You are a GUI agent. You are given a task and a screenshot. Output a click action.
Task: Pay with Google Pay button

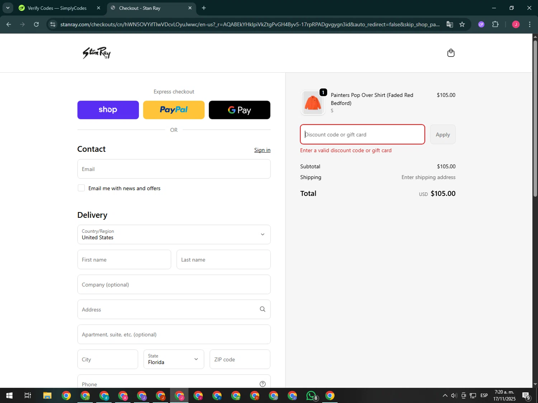(240, 110)
